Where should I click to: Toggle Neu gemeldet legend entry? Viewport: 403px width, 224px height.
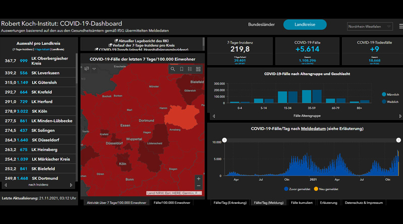pyautogui.click(x=326, y=189)
